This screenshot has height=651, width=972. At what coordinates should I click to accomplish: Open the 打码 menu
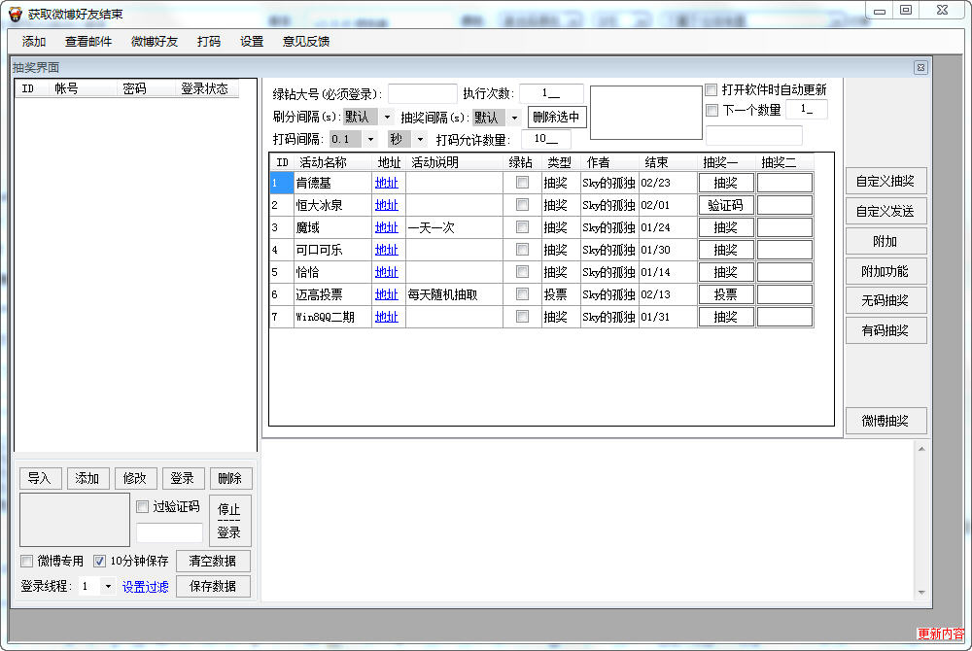pyautogui.click(x=209, y=42)
